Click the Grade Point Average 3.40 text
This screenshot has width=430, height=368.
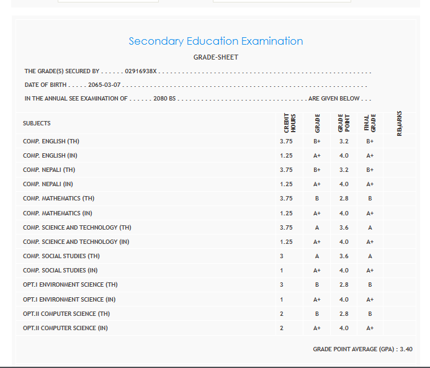point(362,349)
